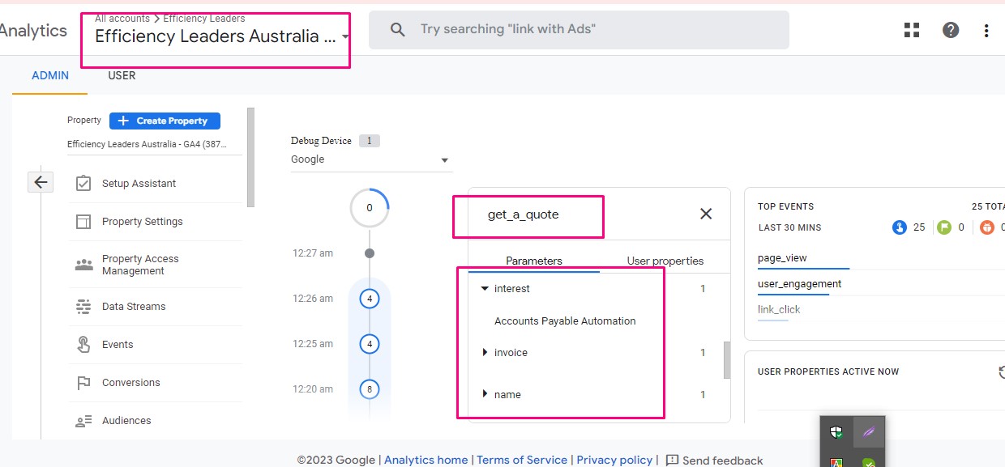Click the history icon in User Properties Active Now
Viewport: 1005px width, 467px height.
click(x=1001, y=371)
